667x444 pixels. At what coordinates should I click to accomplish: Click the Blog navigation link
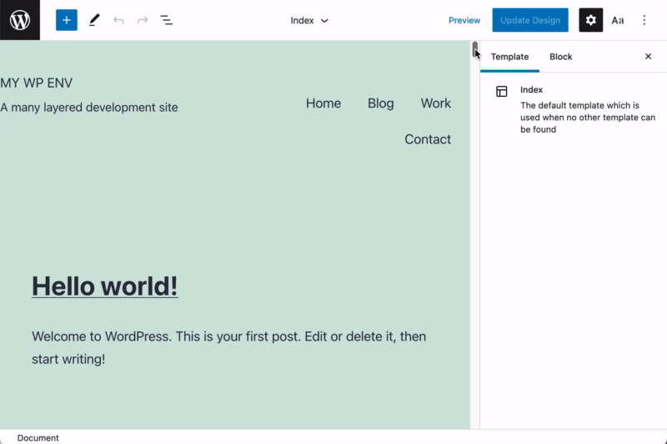coord(381,103)
